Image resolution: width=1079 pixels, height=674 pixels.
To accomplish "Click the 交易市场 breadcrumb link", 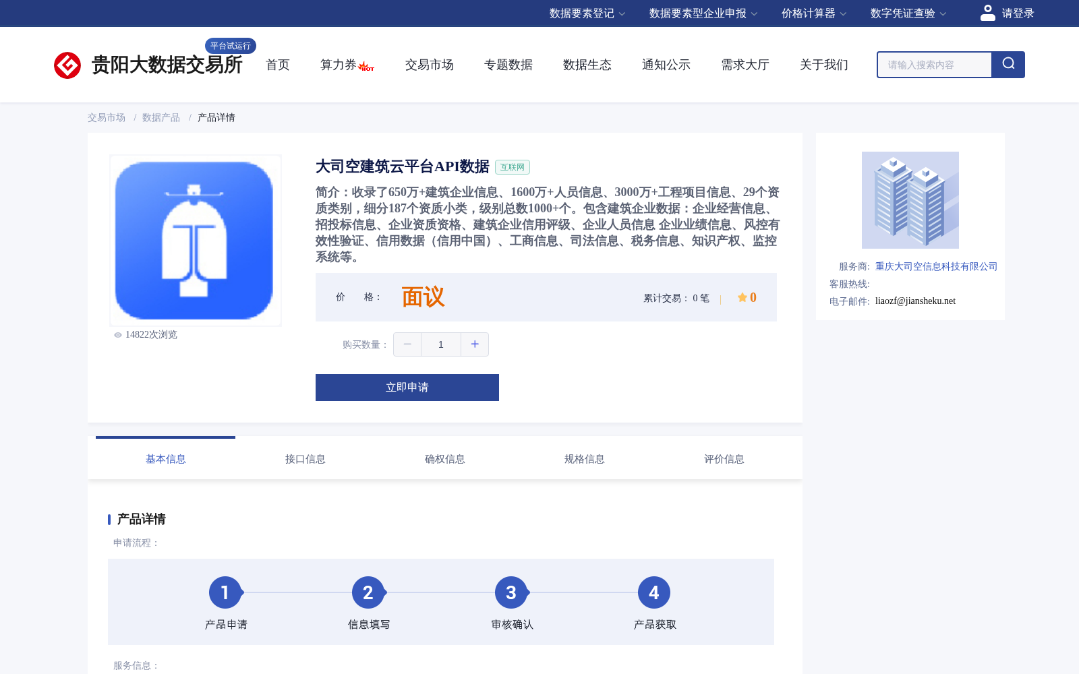I will (x=107, y=117).
